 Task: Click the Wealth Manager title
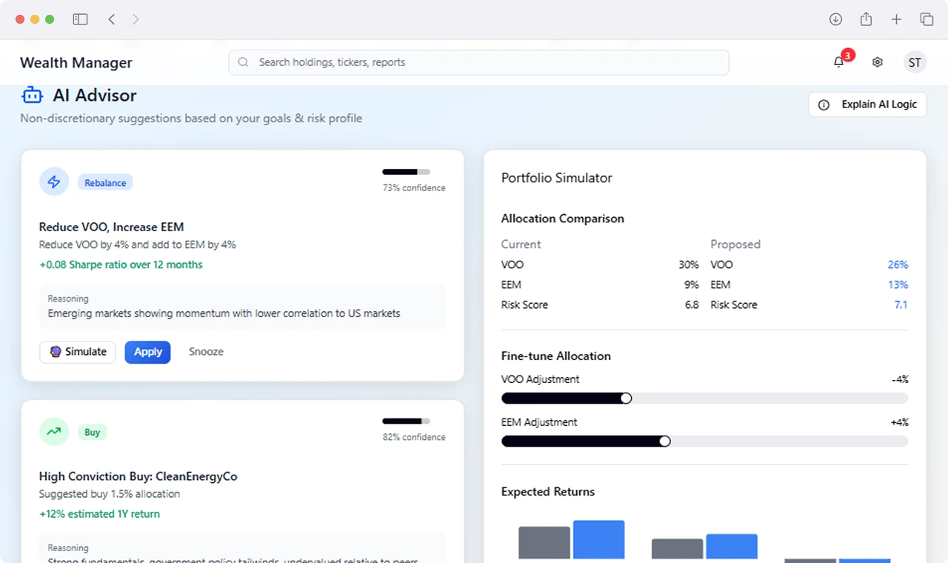(x=76, y=63)
